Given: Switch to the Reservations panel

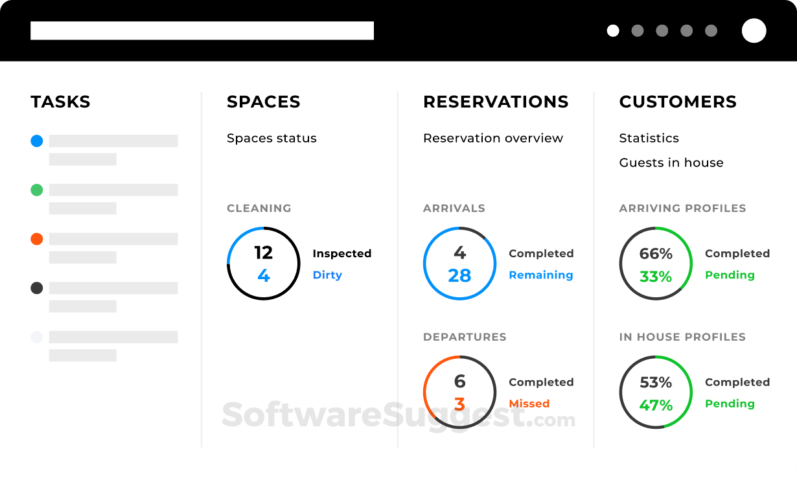Looking at the screenshot, I should click(496, 102).
